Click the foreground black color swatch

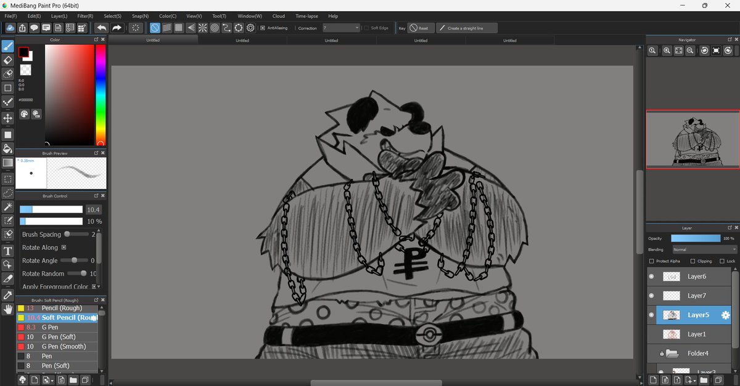[x=23, y=52]
